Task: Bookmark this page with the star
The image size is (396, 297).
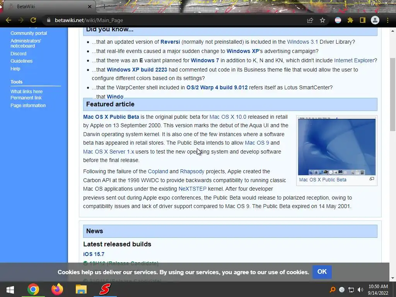Action: [x=323, y=20]
